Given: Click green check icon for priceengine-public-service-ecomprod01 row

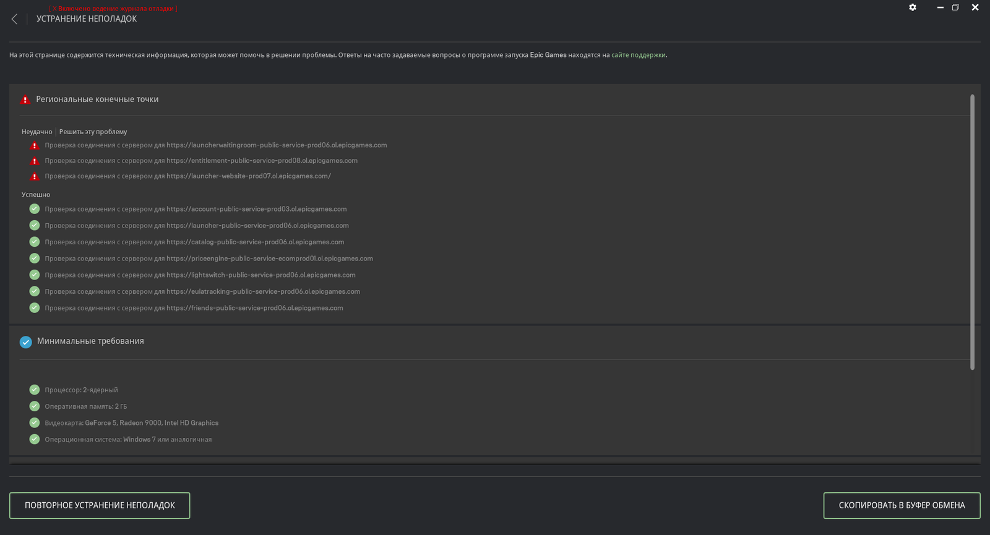Looking at the screenshot, I should click(x=35, y=259).
